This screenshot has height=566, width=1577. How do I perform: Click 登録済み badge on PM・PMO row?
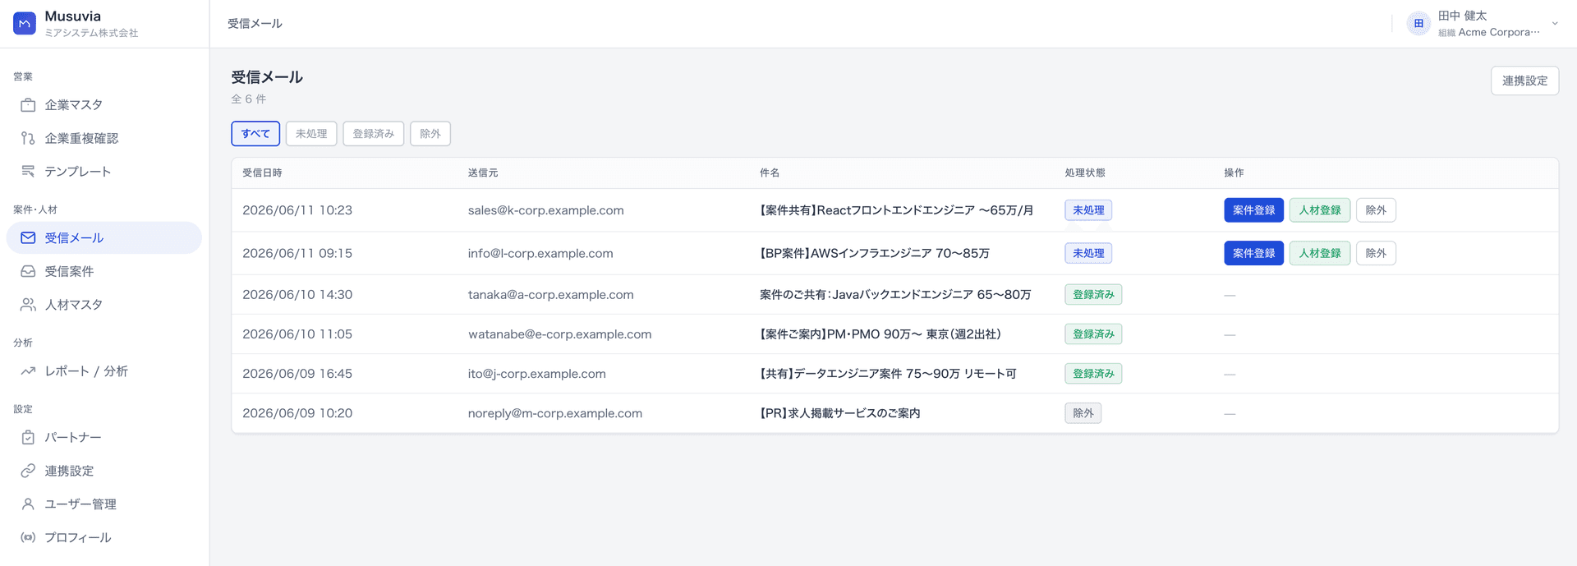coord(1093,334)
